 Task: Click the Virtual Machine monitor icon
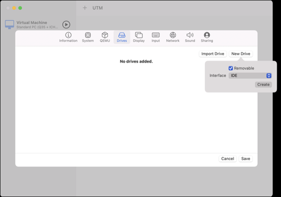point(9,24)
